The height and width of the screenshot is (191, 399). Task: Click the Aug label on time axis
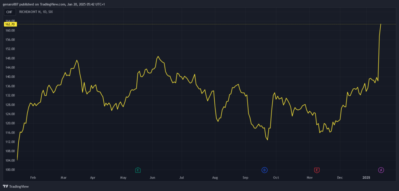[x=215, y=178]
